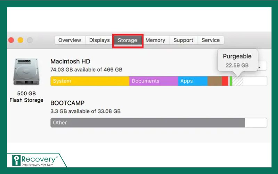Click the green storage segment

point(231,81)
